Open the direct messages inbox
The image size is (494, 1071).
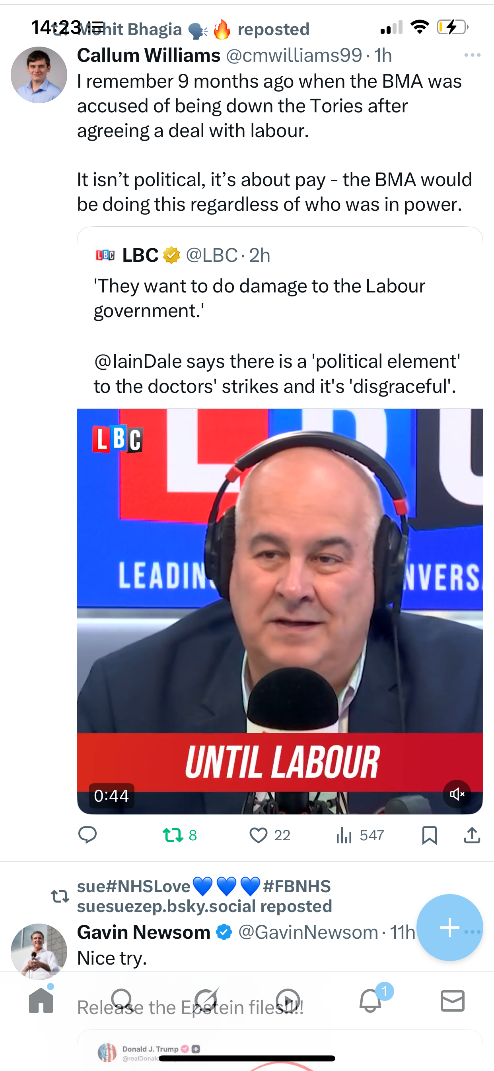453,1000
